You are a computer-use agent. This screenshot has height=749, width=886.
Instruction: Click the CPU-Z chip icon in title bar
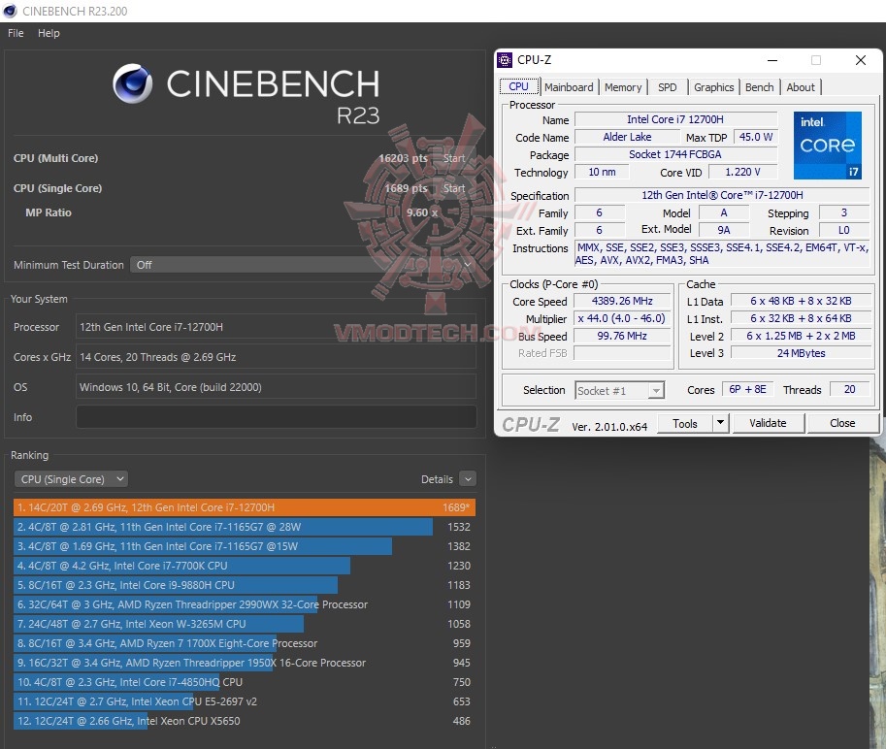click(x=504, y=60)
